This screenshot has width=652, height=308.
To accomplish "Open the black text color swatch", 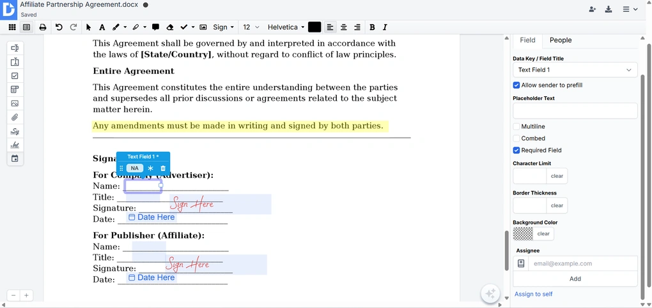I will point(314,27).
